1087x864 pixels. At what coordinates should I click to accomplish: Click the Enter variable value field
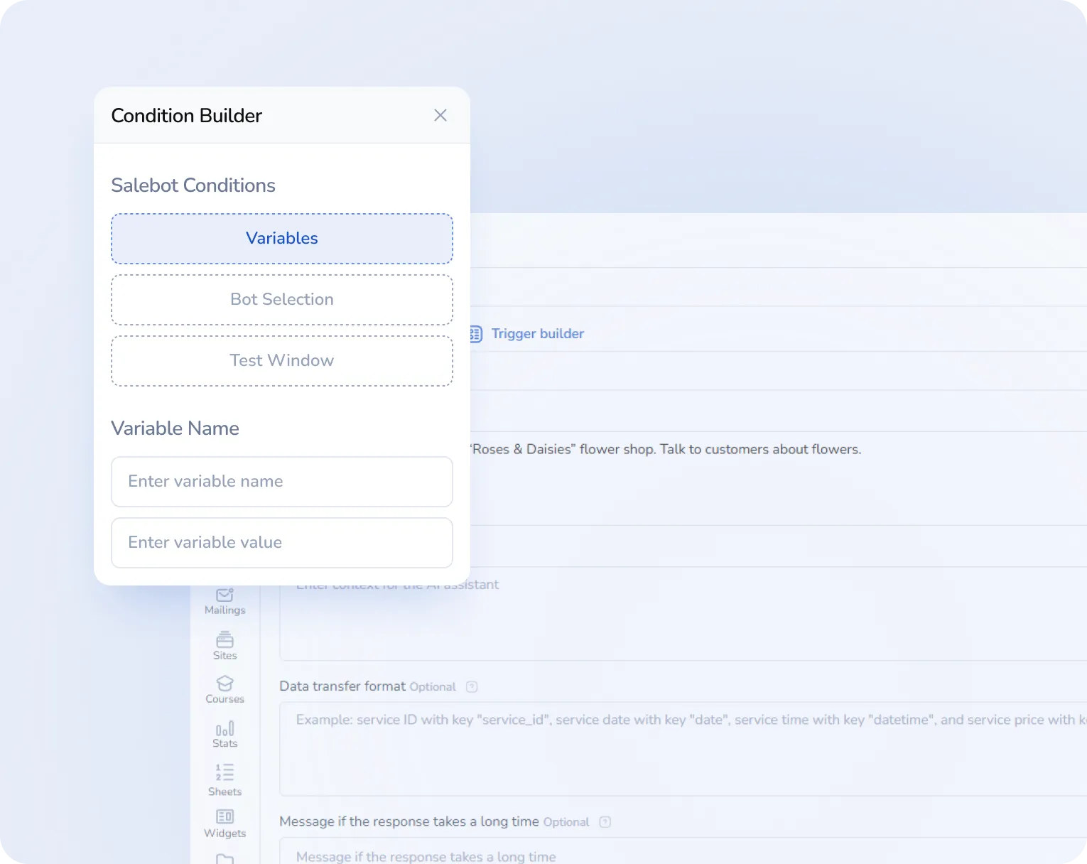(282, 543)
